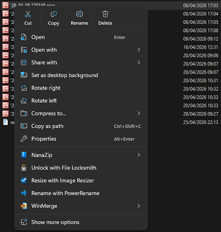Viewport: 221px width, 232px height.
Task: Select Copy as path menu entry
Action: [x=81, y=126]
